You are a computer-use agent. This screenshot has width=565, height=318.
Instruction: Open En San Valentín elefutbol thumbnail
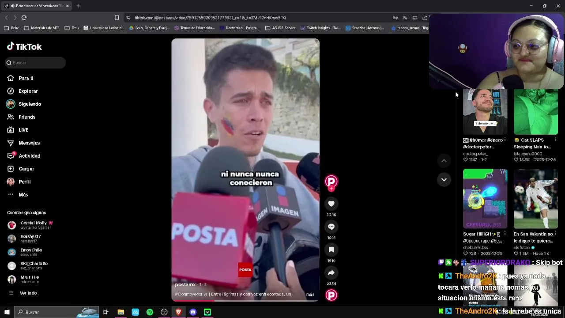pos(535,198)
